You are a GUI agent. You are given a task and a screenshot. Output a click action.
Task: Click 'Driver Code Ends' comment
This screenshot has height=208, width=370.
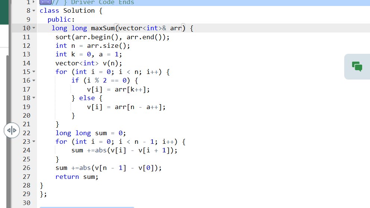click(103, 2)
